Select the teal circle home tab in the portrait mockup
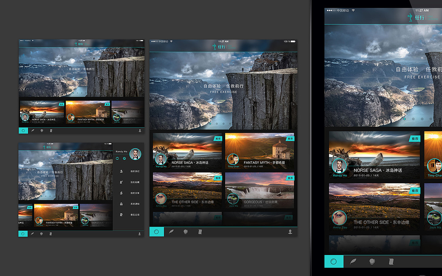This screenshot has width=442, height=276. coord(156,232)
